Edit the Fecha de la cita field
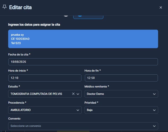The width and height of the screenshot is (168, 132). (x=83, y=62)
